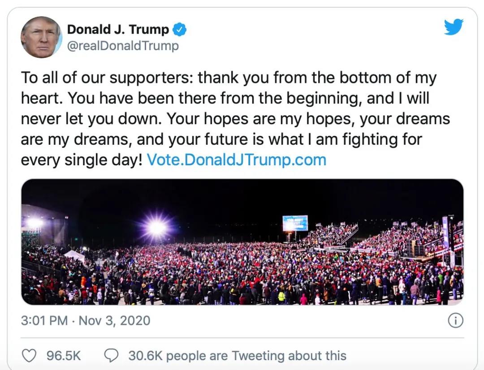The width and height of the screenshot is (484, 370).
Task: Click the phrase "every single day!" in the tweet
Action: (x=82, y=160)
